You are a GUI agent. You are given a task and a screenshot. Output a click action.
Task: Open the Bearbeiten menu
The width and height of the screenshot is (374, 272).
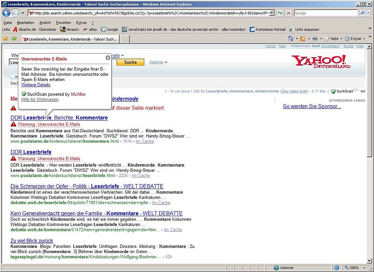pos(25,23)
